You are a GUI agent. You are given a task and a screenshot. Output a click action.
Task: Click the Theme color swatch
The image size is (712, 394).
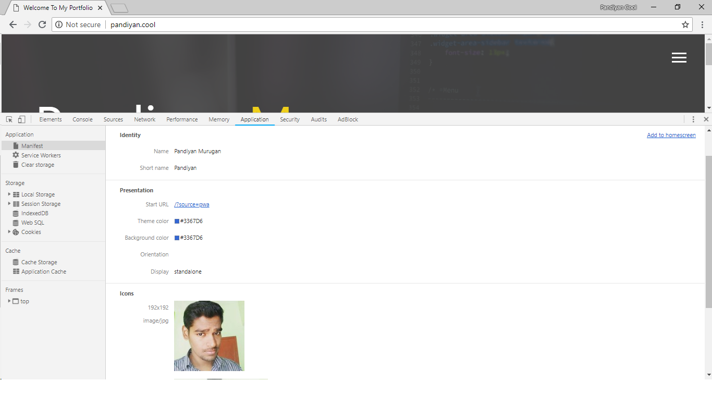[x=177, y=221]
